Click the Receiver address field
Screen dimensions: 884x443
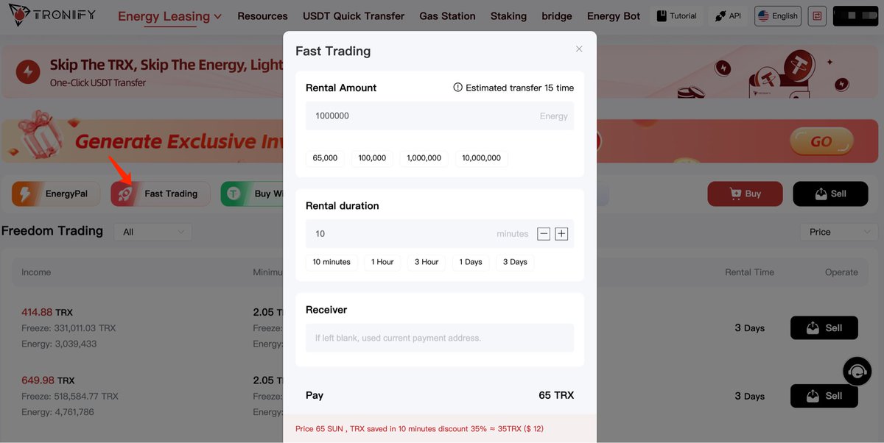[440, 338]
